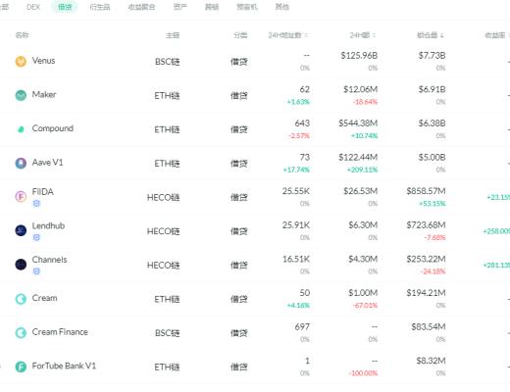Click the Cream Finance logo on BSC chain
510x392 pixels.
pos(21,332)
